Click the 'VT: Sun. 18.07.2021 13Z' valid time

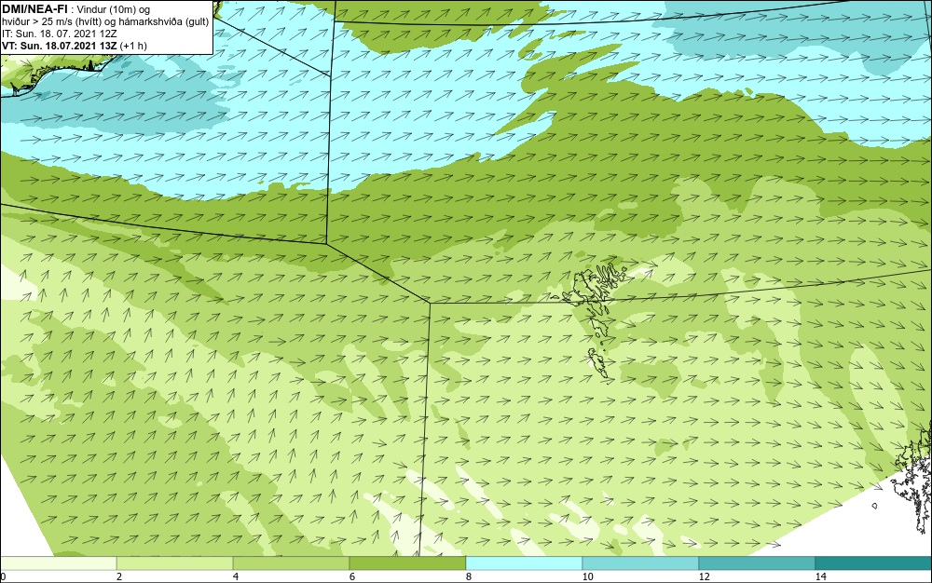click(x=60, y=46)
